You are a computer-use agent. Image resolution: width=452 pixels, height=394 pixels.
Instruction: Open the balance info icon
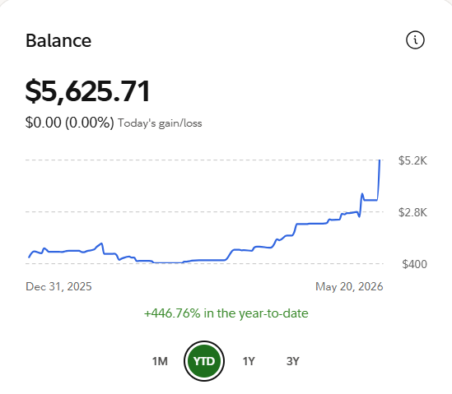coord(415,39)
